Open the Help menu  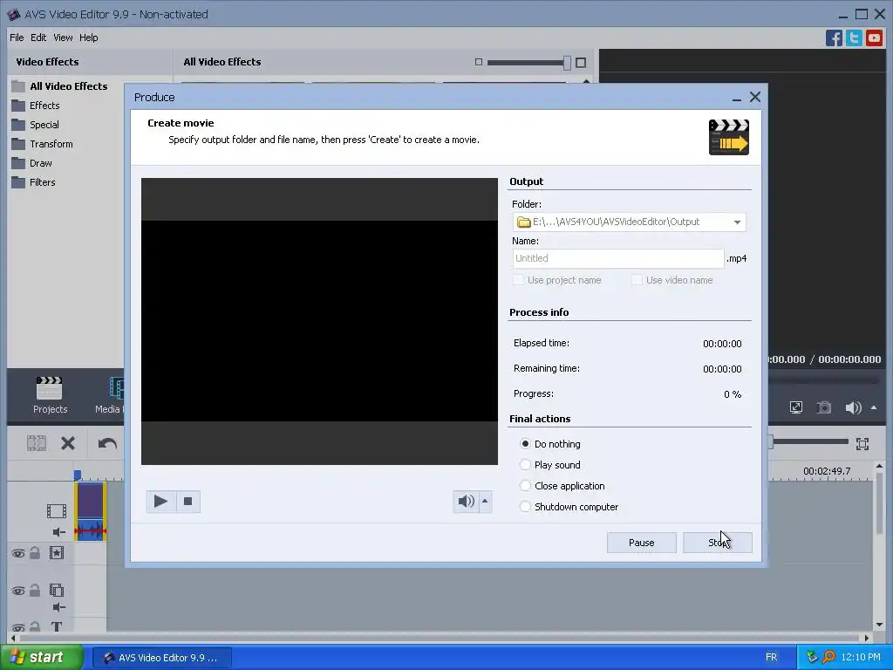coord(88,38)
